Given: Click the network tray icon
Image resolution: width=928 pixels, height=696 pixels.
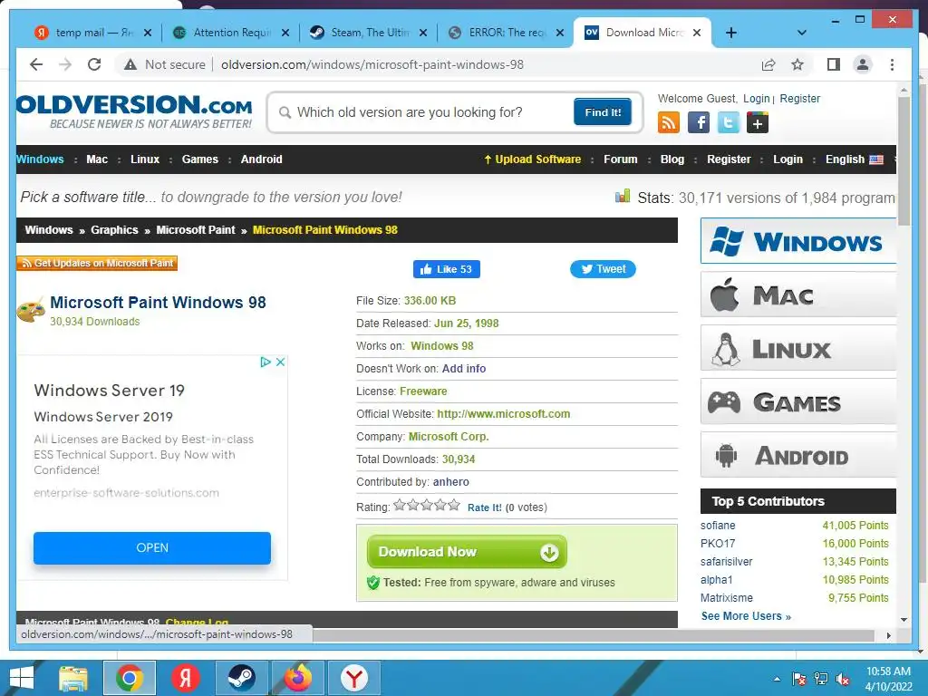Looking at the screenshot, I should pyautogui.click(x=821, y=679).
